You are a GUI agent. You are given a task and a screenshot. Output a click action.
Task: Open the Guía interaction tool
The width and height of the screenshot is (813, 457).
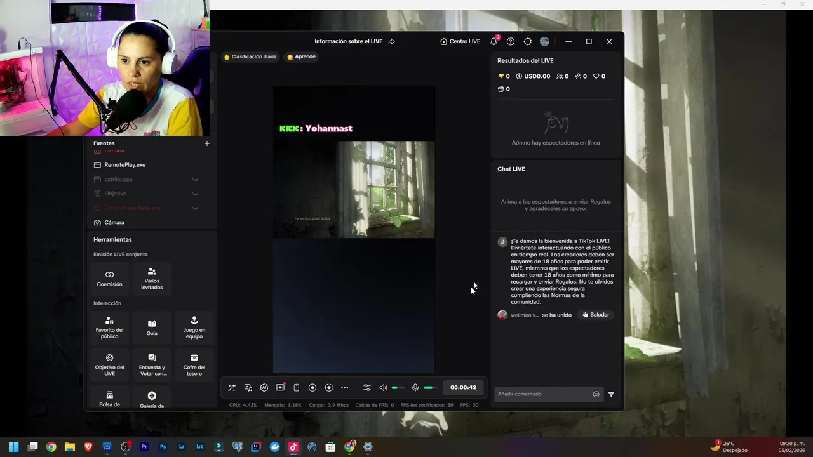point(152,328)
